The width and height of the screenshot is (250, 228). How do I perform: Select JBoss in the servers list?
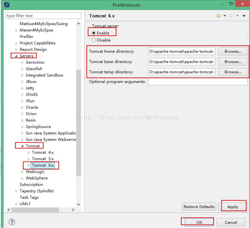[x=31, y=82]
